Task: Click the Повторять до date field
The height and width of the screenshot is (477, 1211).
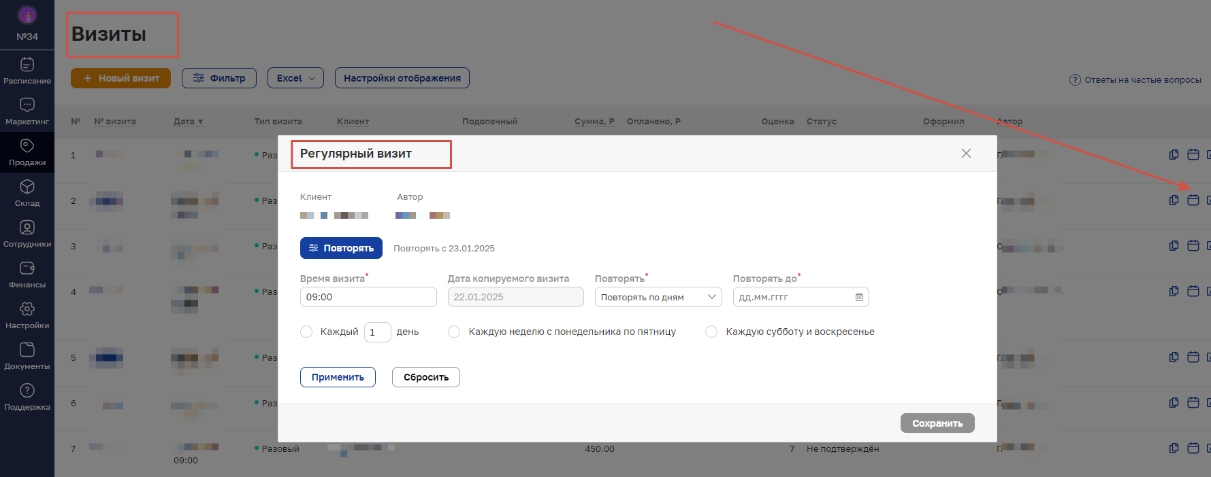Action: click(801, 297)
